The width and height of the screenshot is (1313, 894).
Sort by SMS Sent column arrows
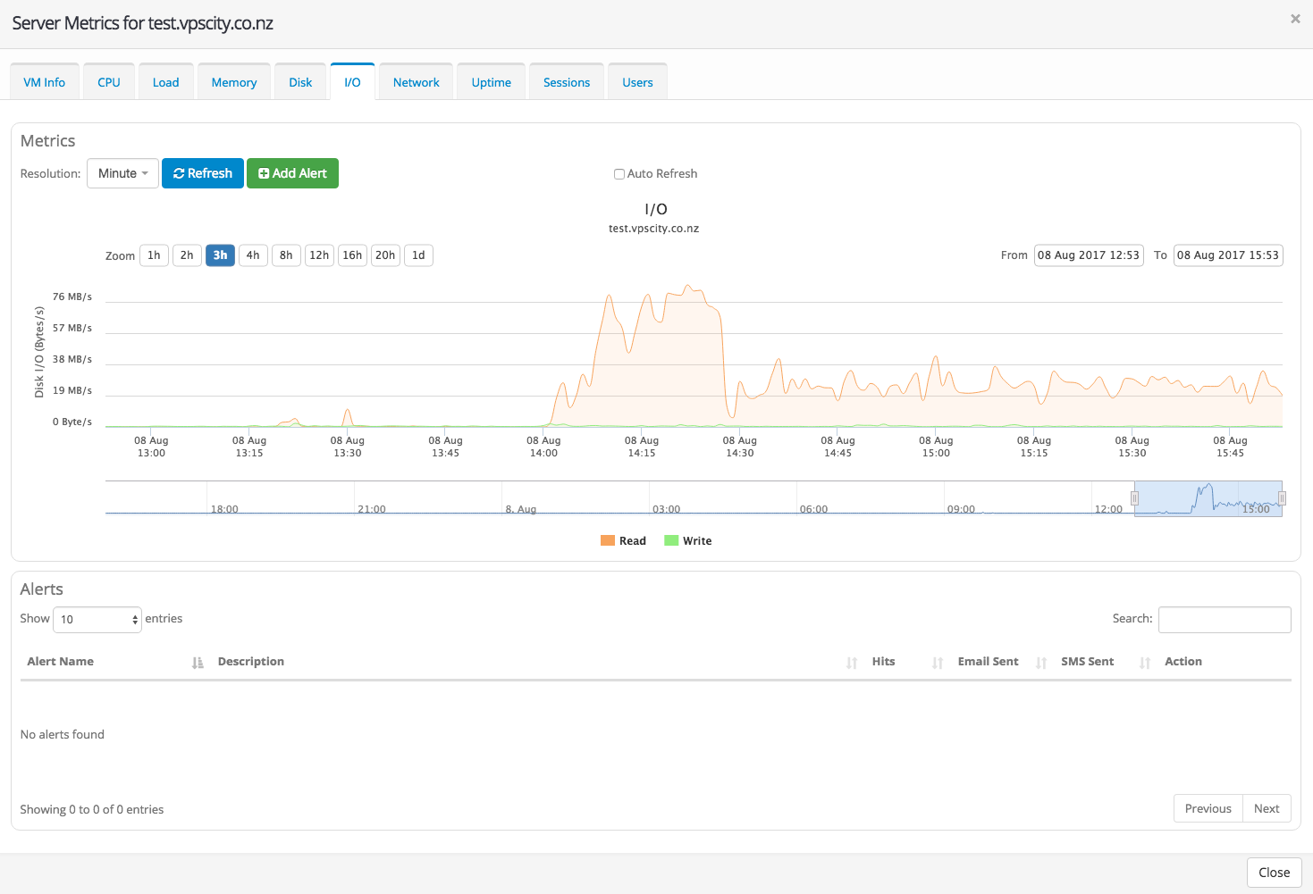pos(1144,663)
